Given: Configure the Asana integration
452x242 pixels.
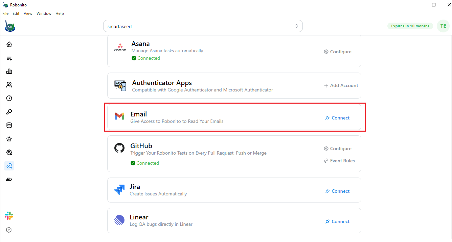Looking at the screenshot, I should point(338,52).
